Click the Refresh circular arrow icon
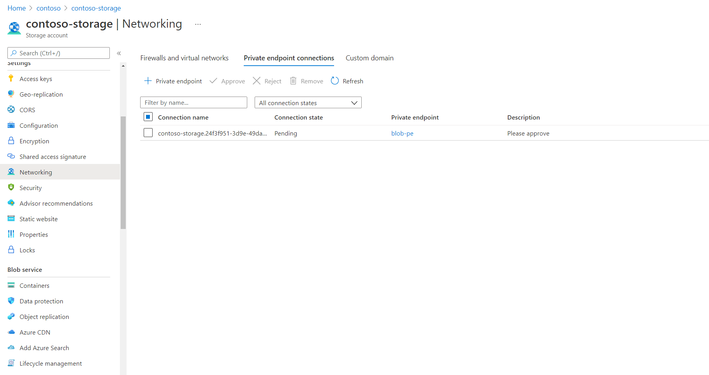 tap(335, 81)
